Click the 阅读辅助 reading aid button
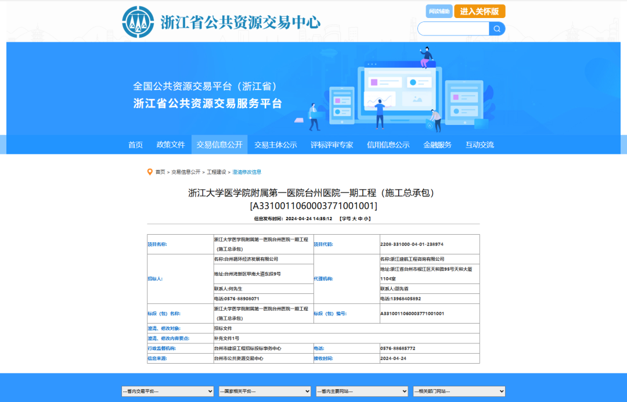This screenshot has height=402, width=627. click(439, 12)
